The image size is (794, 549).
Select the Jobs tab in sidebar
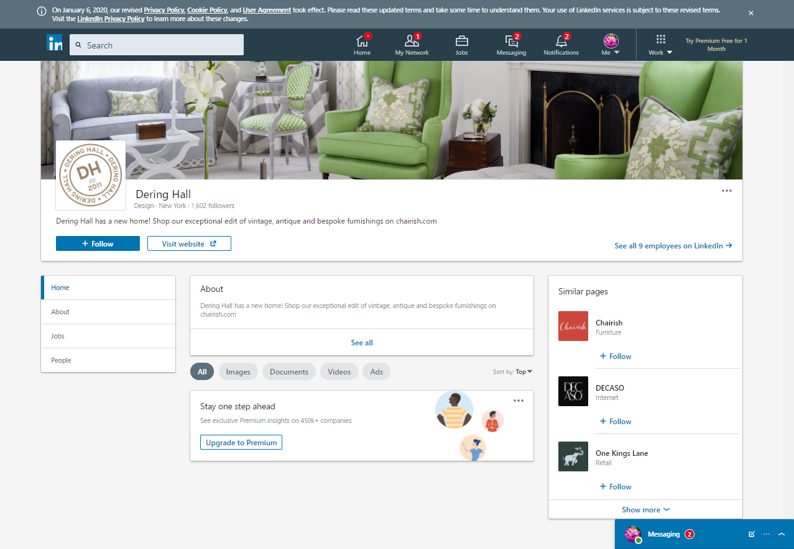[x=108, y=336]
